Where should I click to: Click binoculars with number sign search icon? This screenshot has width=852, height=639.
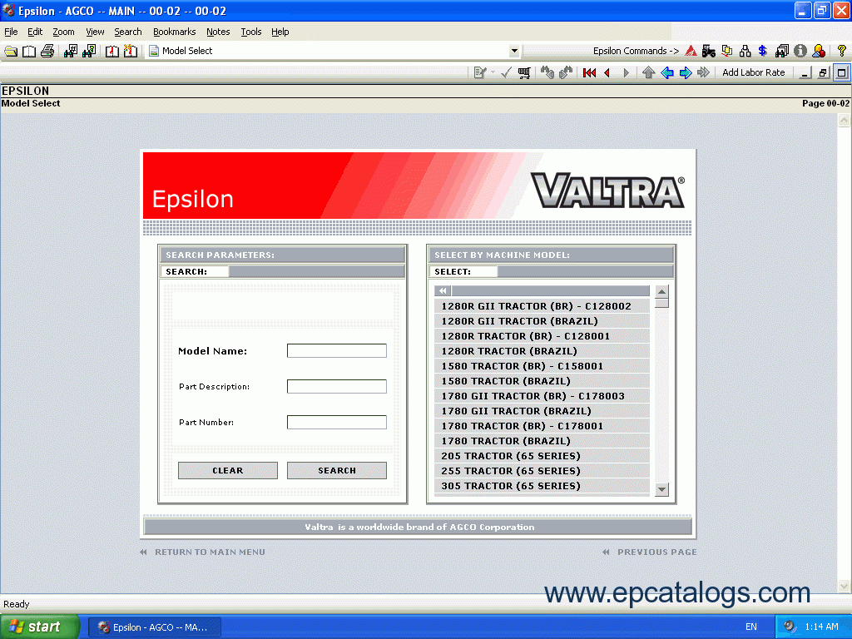click(71, 51)
